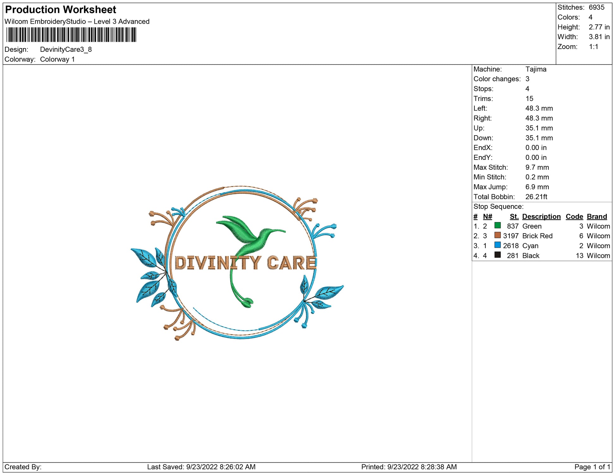Image resolution: width=615 pixels, height=473 pixels.
Task: Click the Production Worksheet title
Action: 61,10
